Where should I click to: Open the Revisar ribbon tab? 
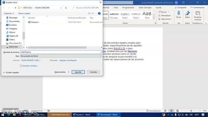106,7
